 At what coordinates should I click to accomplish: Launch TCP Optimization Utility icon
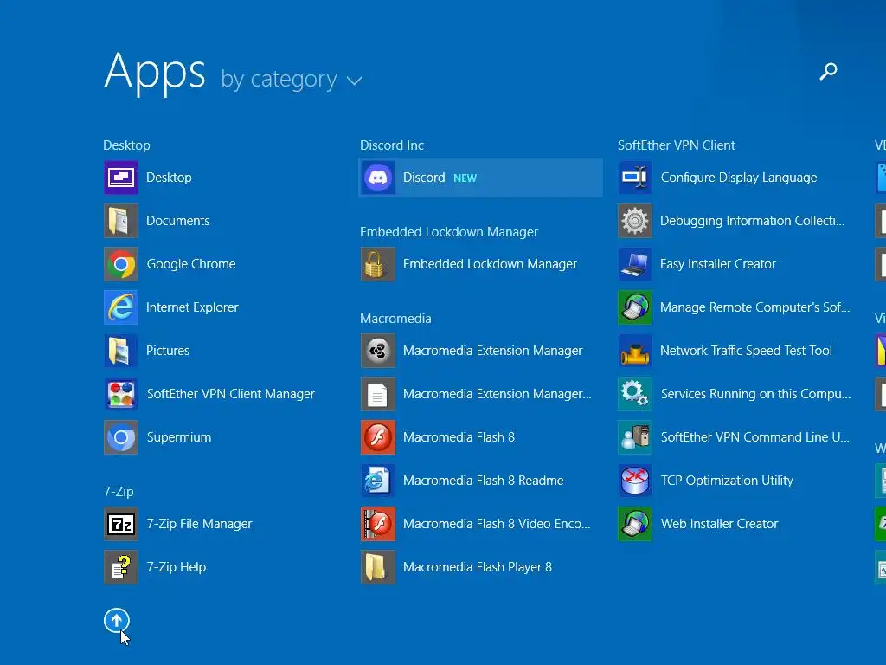tap(635, 481)
